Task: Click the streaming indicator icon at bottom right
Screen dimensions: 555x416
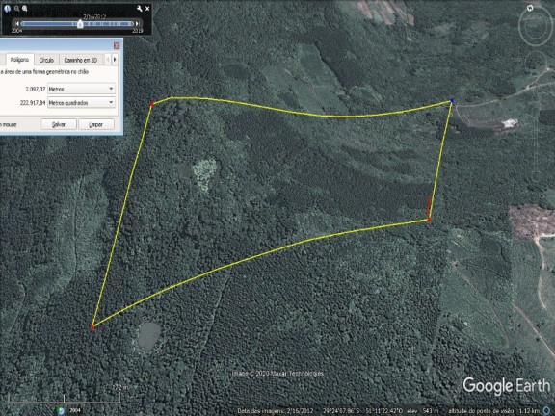Action: click(x=546, y=410)
